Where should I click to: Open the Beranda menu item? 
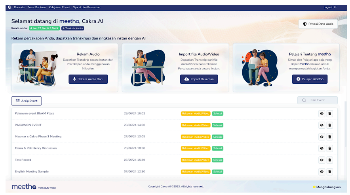pos(19,7)
